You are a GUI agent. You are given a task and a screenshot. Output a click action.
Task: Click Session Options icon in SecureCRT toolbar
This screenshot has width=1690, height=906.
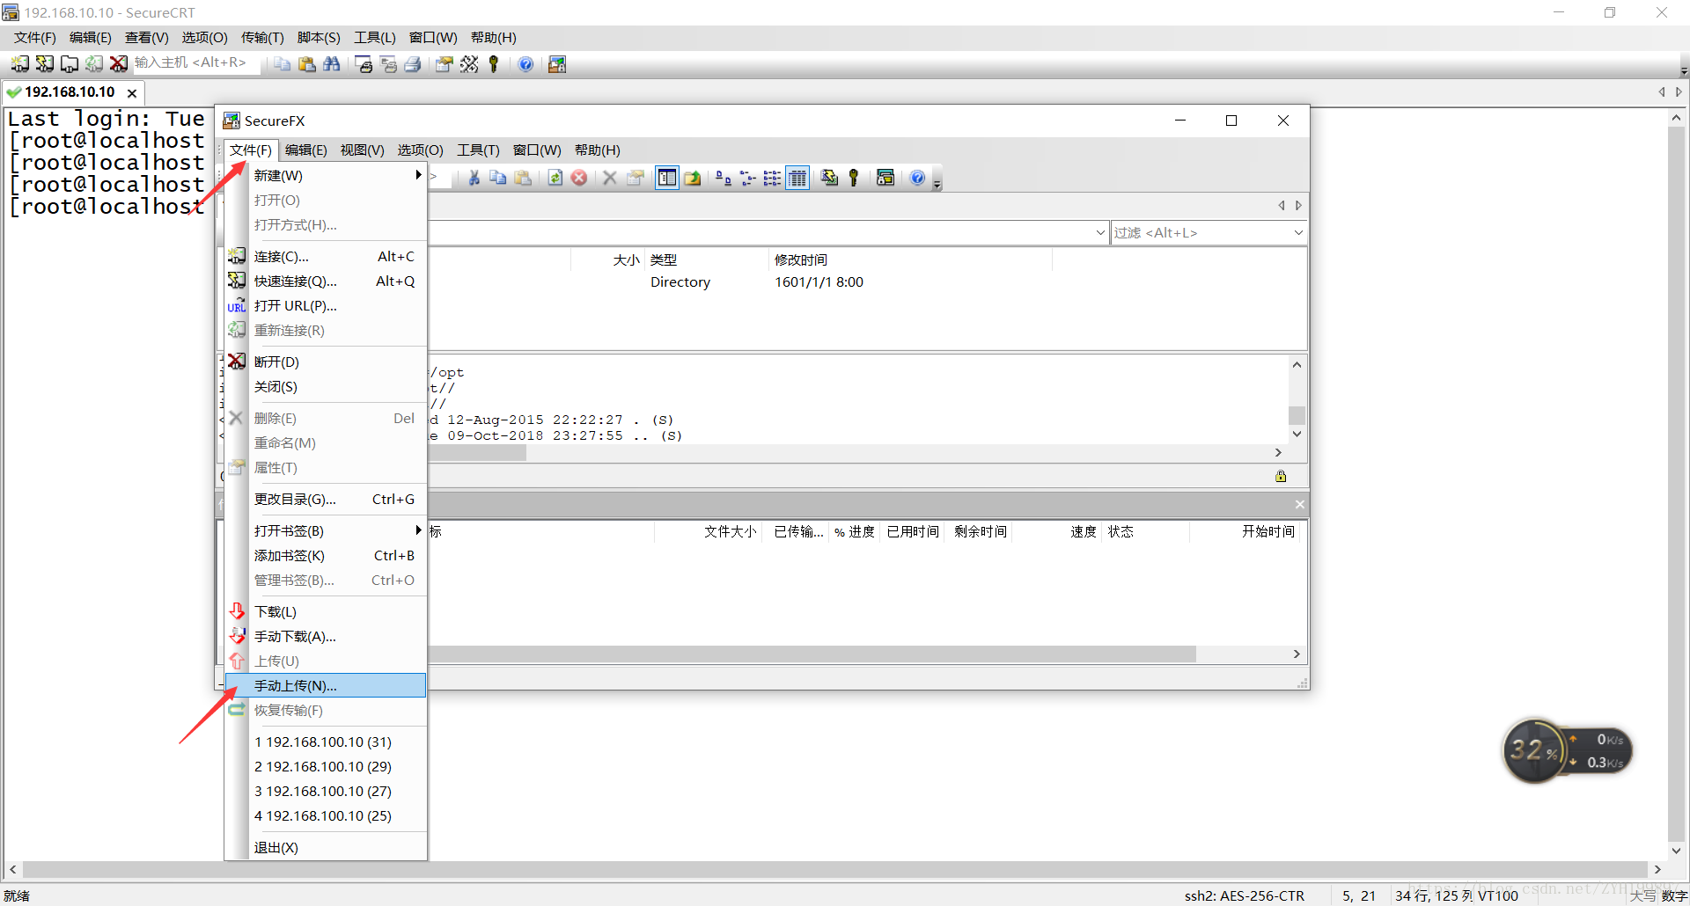coord(445,64)
